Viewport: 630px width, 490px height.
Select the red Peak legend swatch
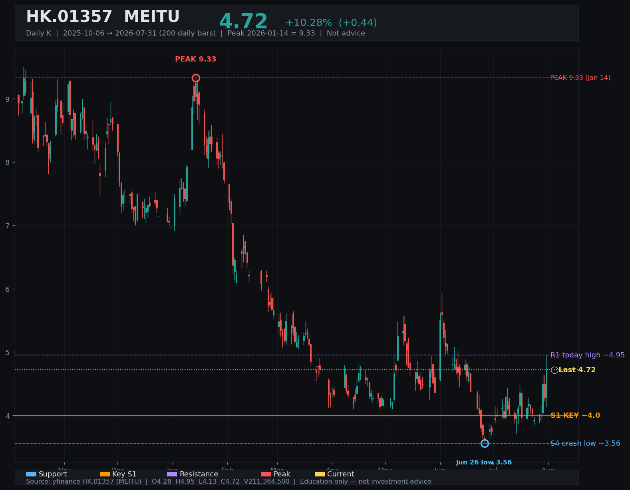[266, 474]
